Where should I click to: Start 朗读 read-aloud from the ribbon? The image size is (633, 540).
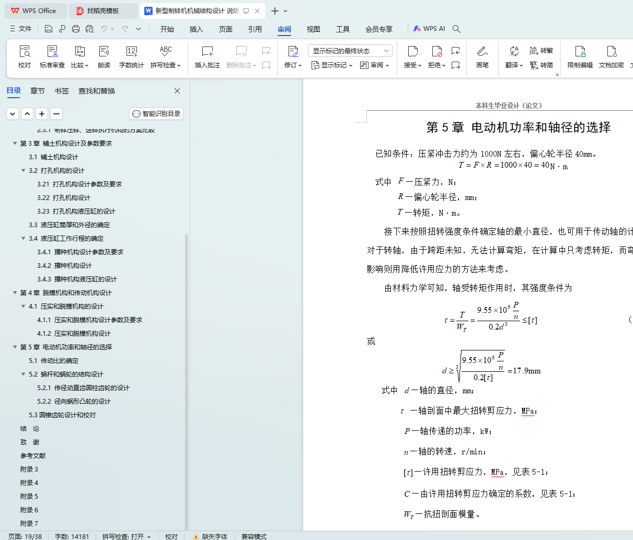tap(104, 57)
